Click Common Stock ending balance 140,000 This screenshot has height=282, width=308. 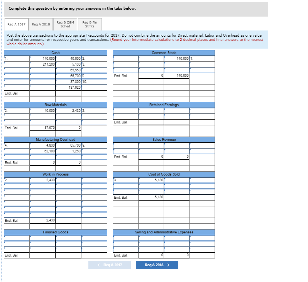click(177, 76)
